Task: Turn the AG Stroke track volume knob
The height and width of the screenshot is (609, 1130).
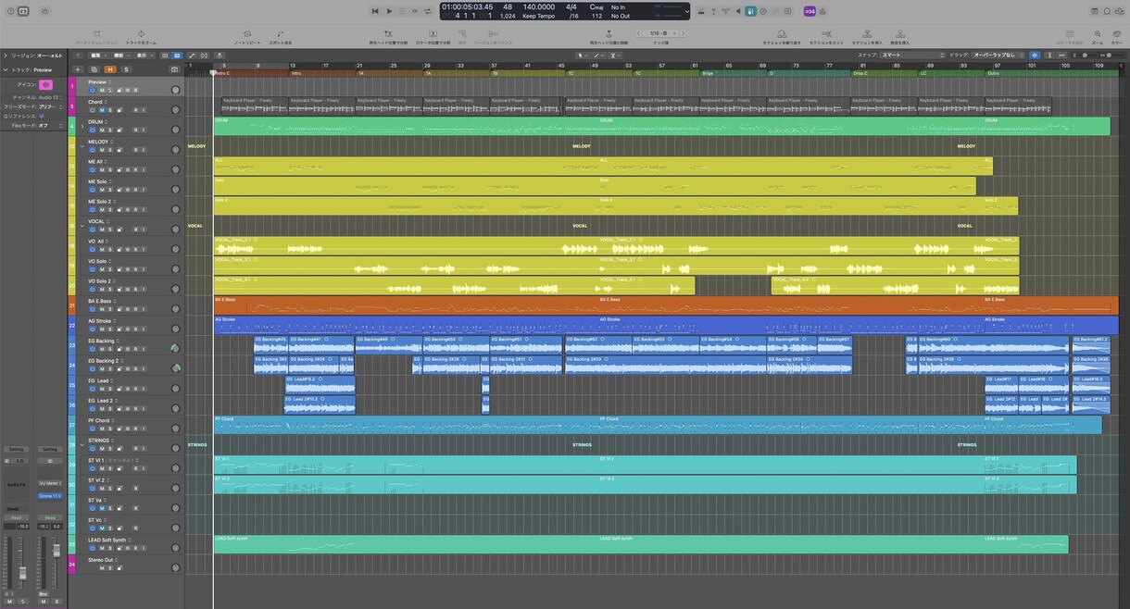Action: coord(175,328)
